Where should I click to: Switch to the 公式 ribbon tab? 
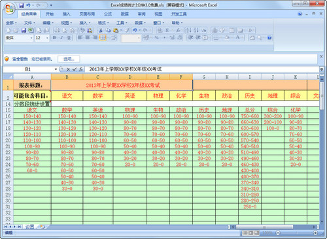(108, 14)
